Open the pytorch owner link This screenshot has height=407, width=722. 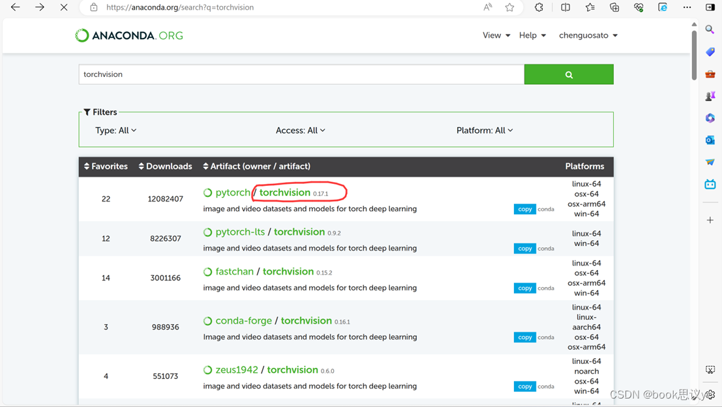coord(233,192)
